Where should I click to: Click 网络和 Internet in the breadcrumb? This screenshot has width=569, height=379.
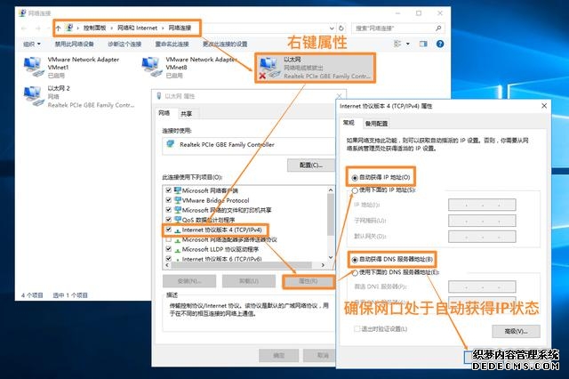point(137,28)
